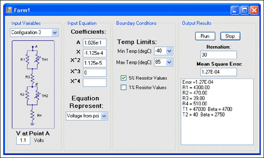Click the circuit schematic diagram image
The image size is (264, 158).
point(33,85)
